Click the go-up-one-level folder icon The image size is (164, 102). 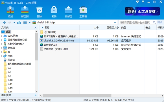[x=19, y=23]
